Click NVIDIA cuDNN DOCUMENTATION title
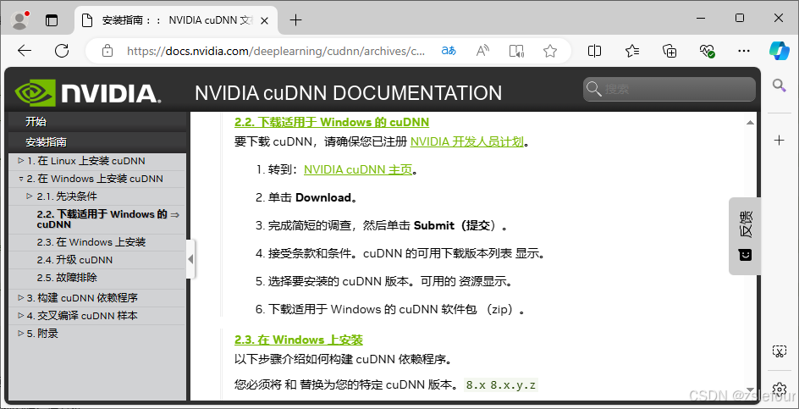 click(348, 93)
